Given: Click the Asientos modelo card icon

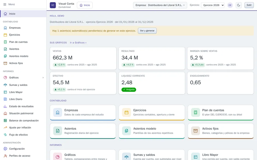Looking at the screenshot, I should click(126, 131).
